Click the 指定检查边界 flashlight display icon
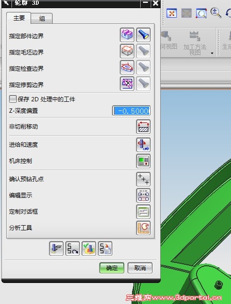The width and height of the screenshot is (231, 304). pos(143,67)
